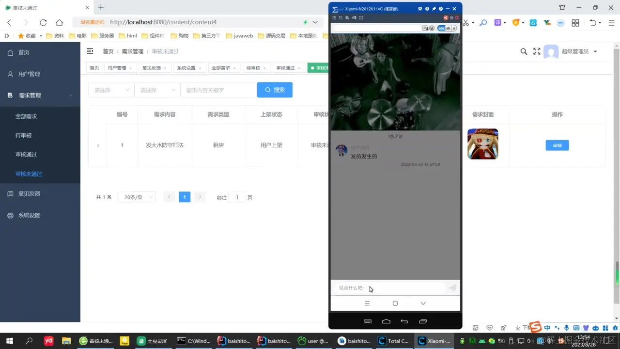Expand the table row for 发大水防守打法

(x=98, y=145)
